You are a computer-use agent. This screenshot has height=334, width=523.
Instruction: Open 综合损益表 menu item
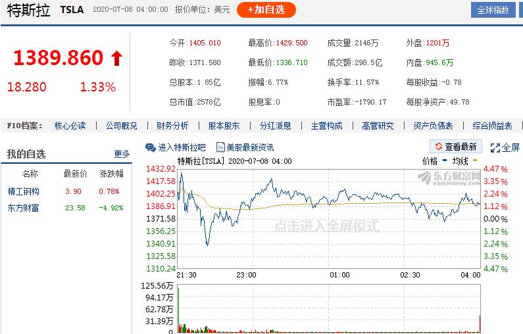click(492, 126)
